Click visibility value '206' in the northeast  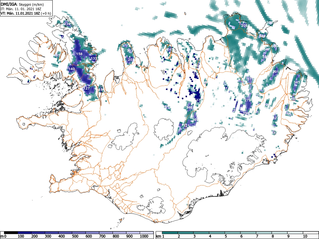(244, 25)
